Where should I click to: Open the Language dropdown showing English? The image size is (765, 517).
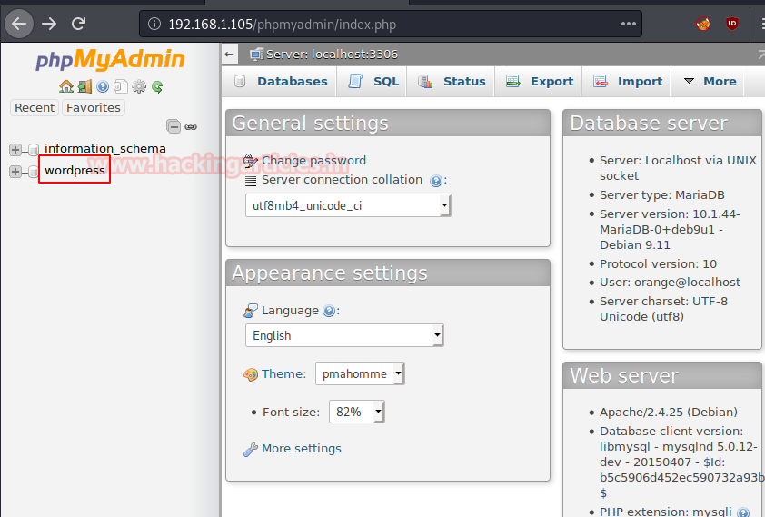click(x=344, y=335)
